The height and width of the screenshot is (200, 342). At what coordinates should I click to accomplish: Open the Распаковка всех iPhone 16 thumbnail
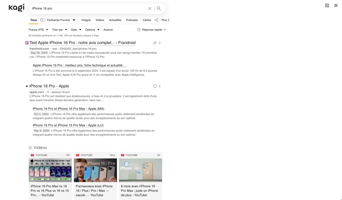coord(95,170)
